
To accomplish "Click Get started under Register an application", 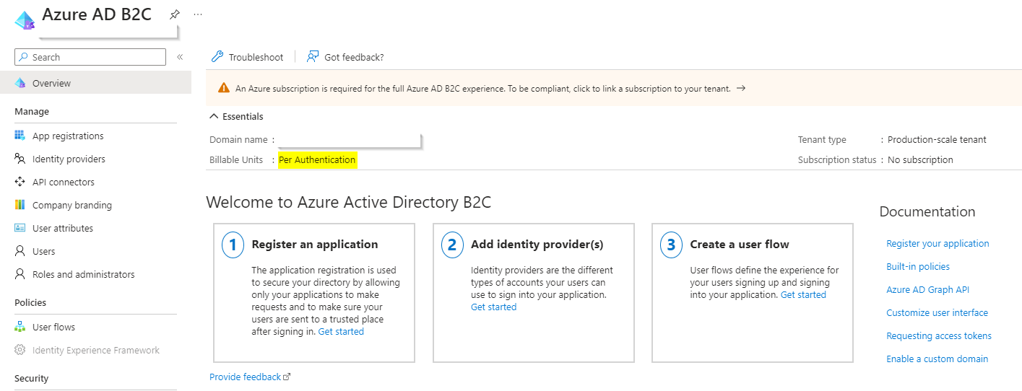I will [341, 331].
